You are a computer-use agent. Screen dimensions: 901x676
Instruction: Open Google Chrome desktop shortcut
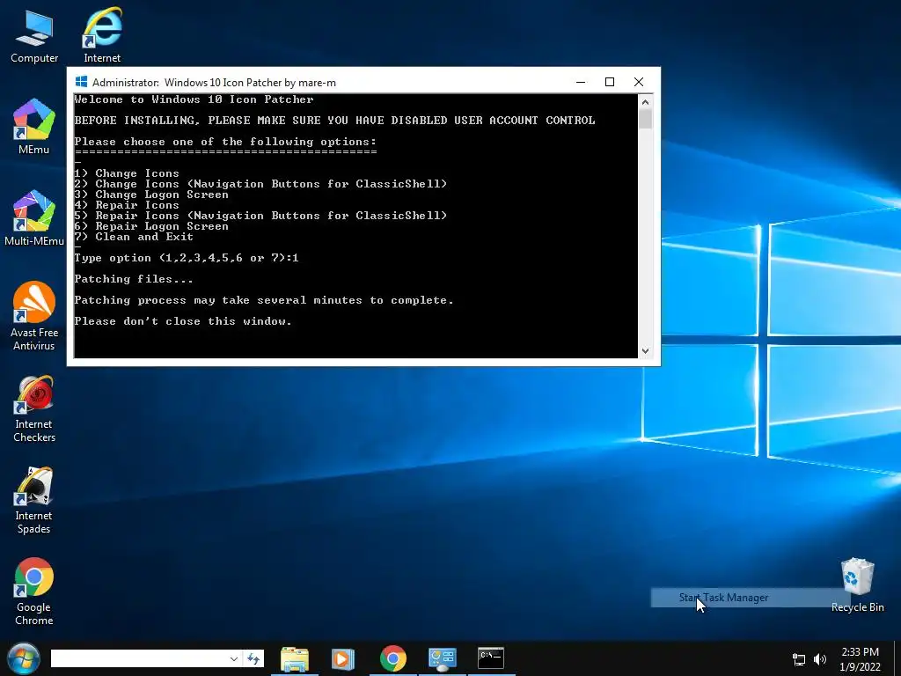(x=34, y=591)
